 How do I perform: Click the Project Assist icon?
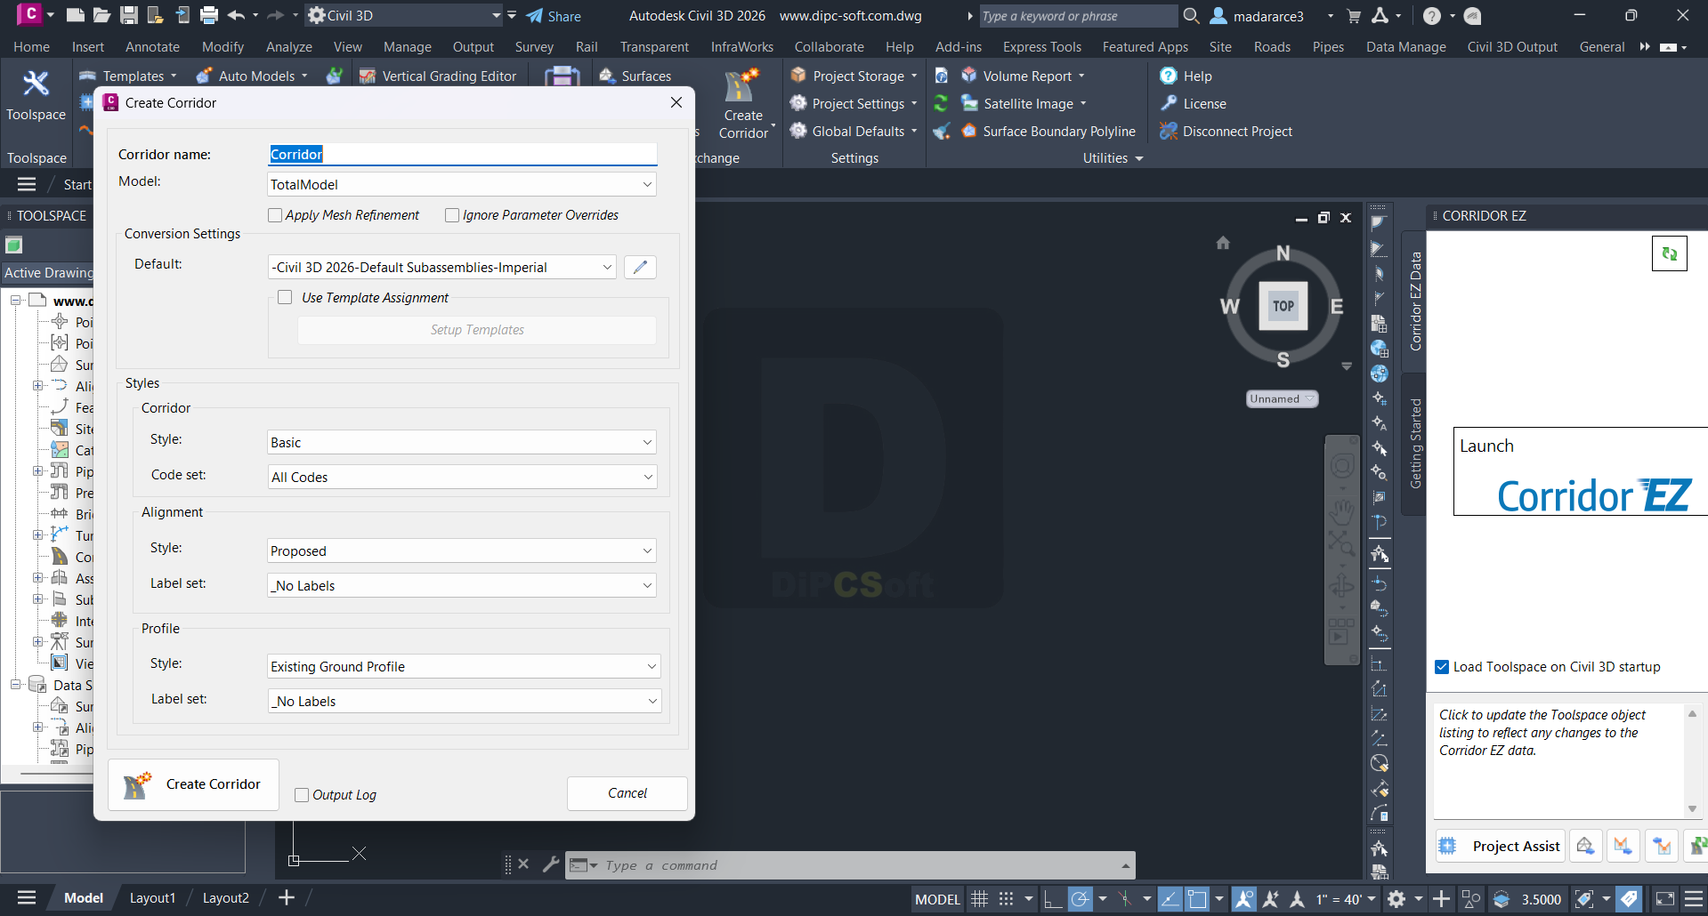tap(1448, 846)
